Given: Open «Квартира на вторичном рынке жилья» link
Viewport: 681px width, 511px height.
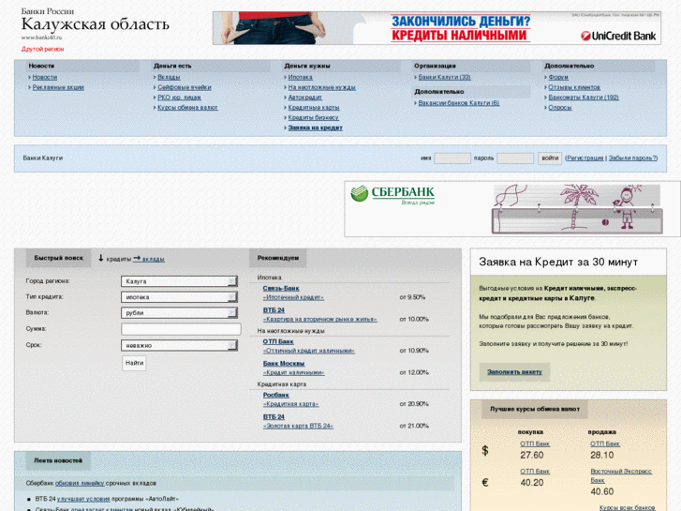Looking at the screenshot, I should tap(319, 319).
